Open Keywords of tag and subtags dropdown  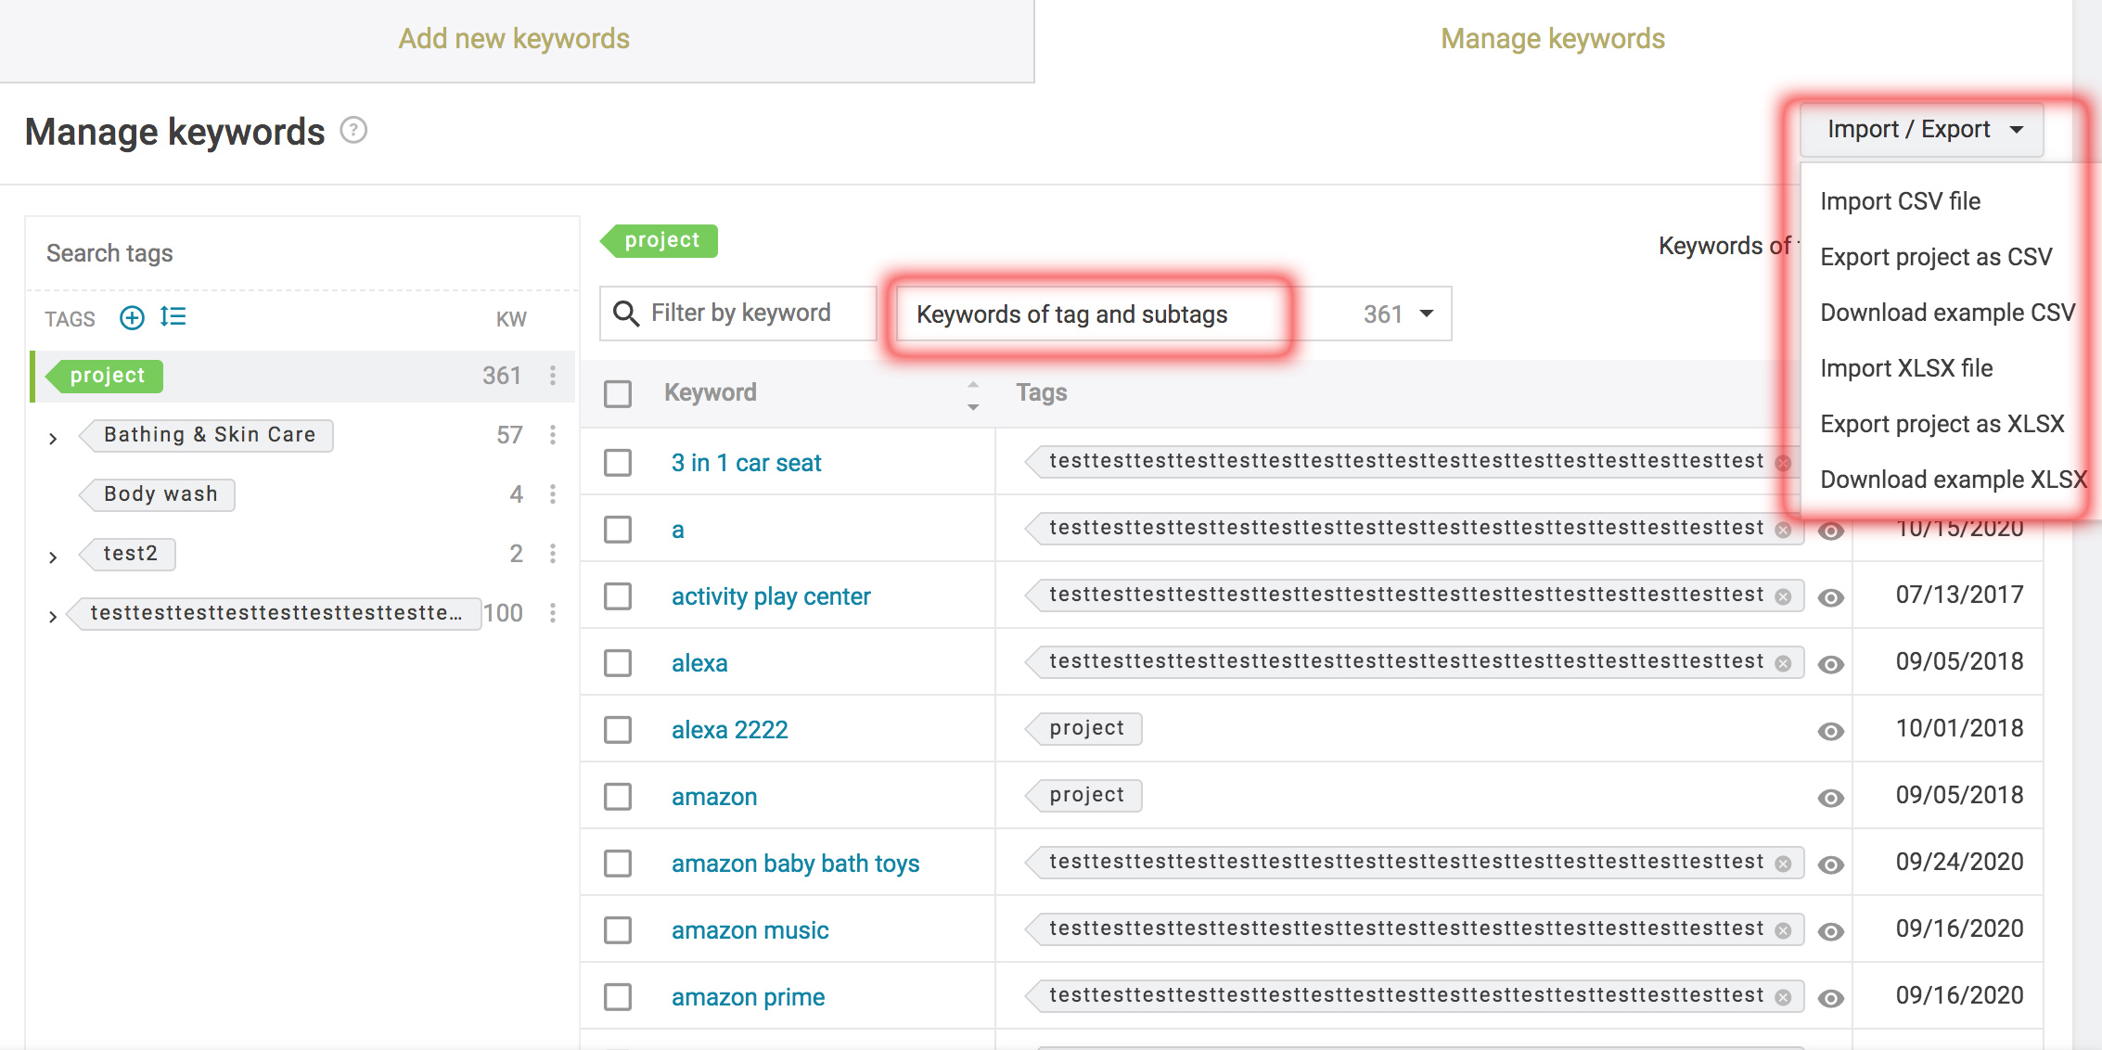point(1173,314)
